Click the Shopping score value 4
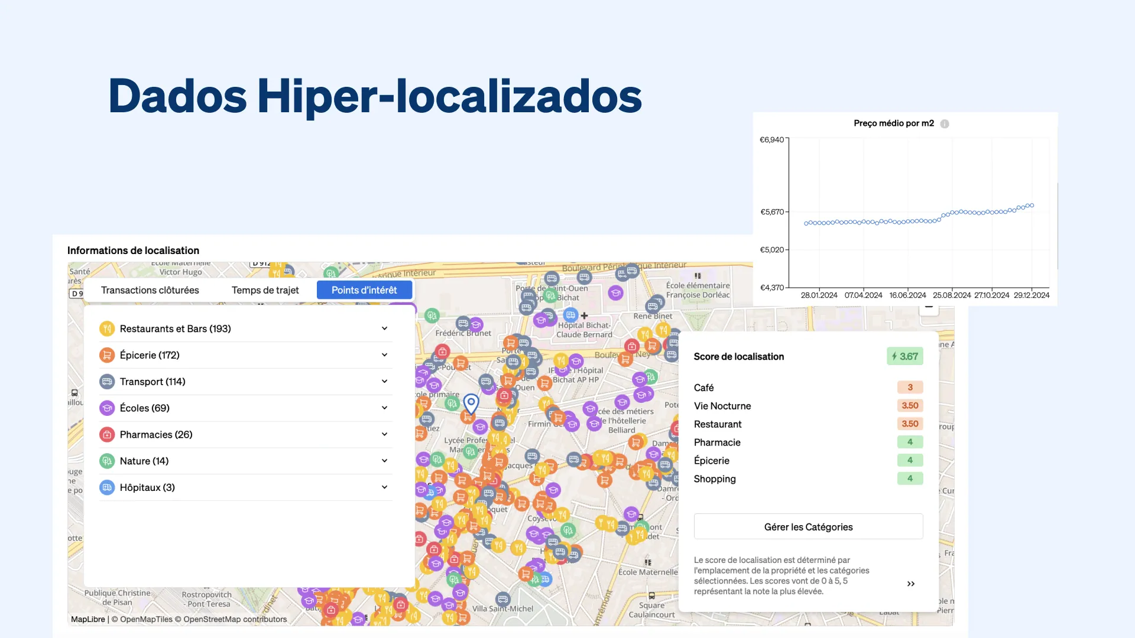This screenshot has width=1135, height=638. [x=910, y=479]
